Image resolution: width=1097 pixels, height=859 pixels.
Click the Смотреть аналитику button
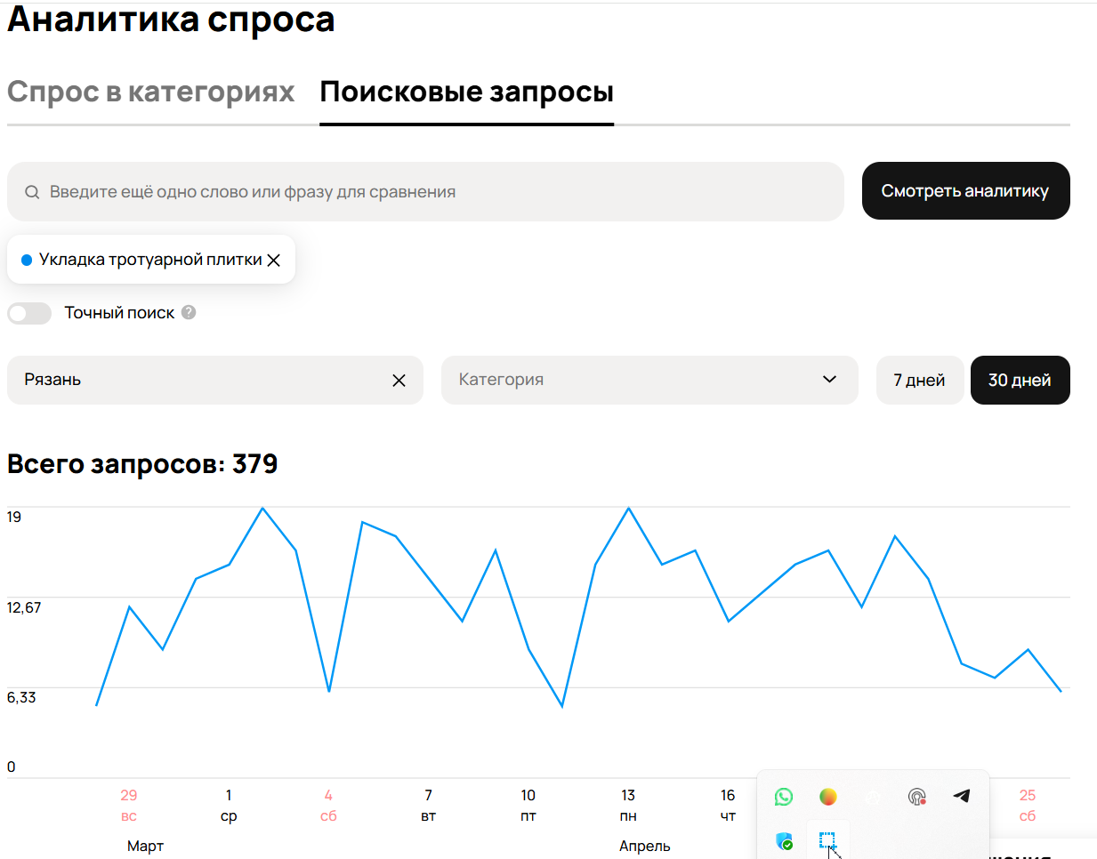point(965,191)
